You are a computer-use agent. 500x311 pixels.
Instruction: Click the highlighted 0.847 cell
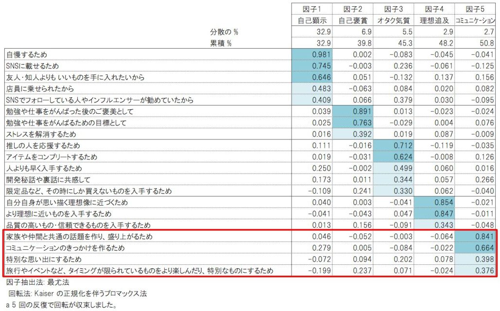click(434, 214)
